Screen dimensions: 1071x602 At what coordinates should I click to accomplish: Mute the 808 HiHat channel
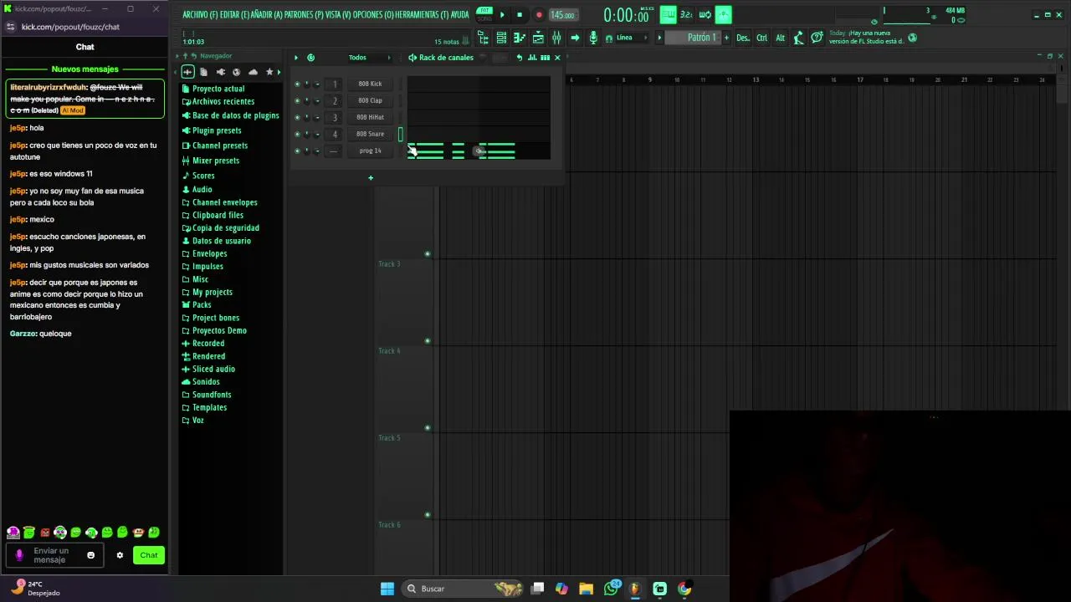click(x=297, y=117)
